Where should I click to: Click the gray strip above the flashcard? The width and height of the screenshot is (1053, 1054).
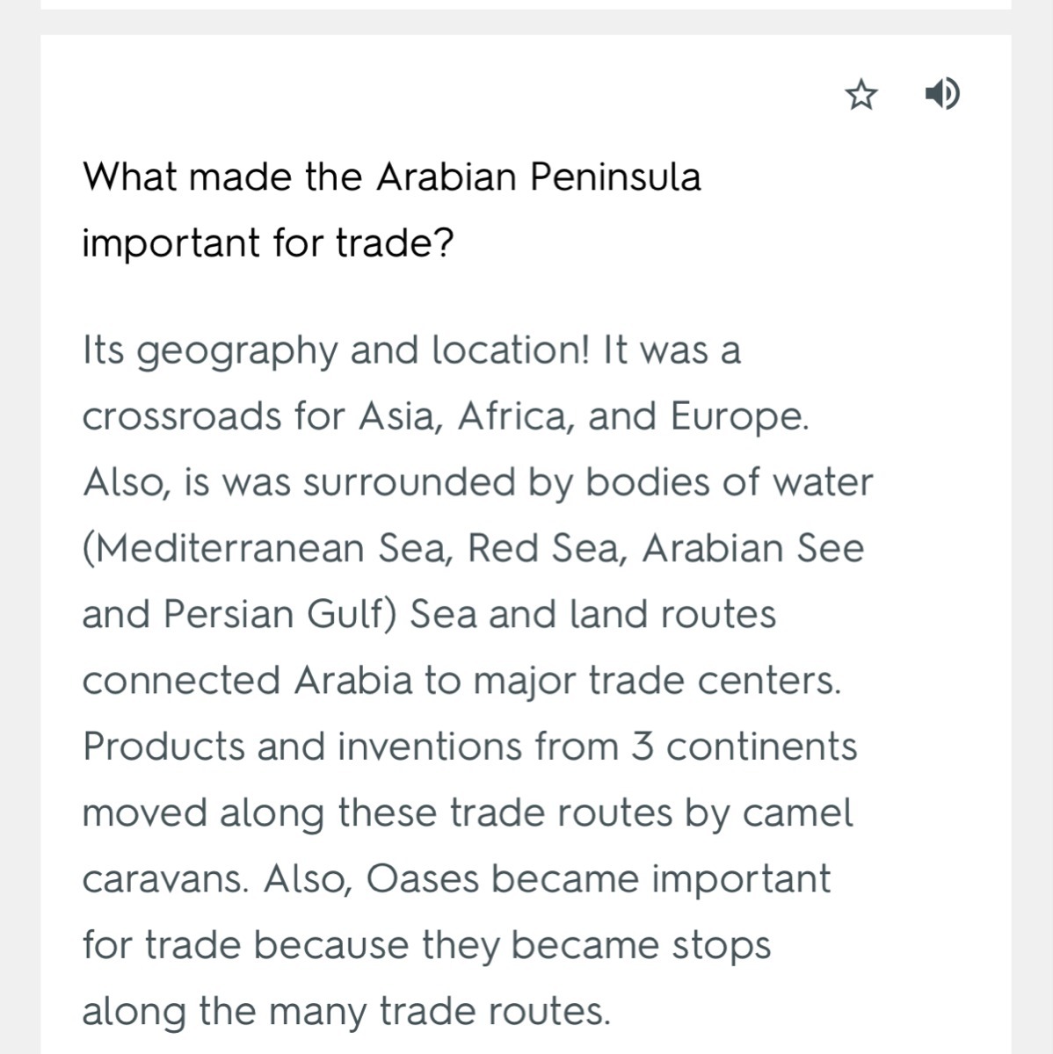(x=526, y=21)
